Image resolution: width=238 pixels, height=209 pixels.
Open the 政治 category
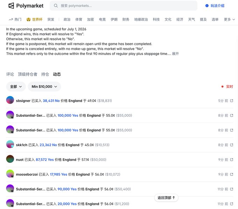67,20
